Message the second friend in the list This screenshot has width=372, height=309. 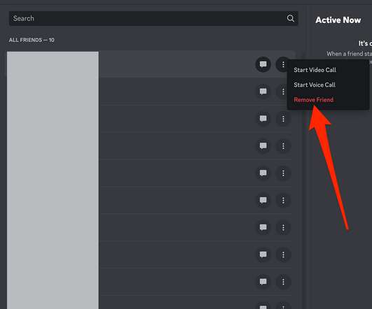click(x=263, y=92)
